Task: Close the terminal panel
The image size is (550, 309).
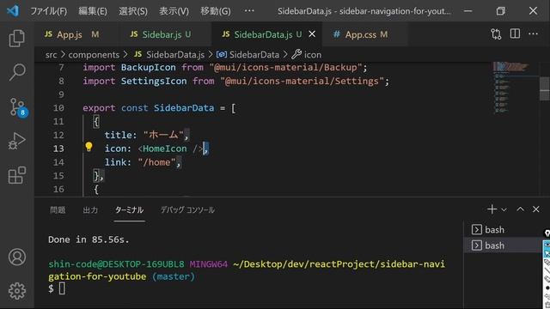Action: (x=536, y=209)
